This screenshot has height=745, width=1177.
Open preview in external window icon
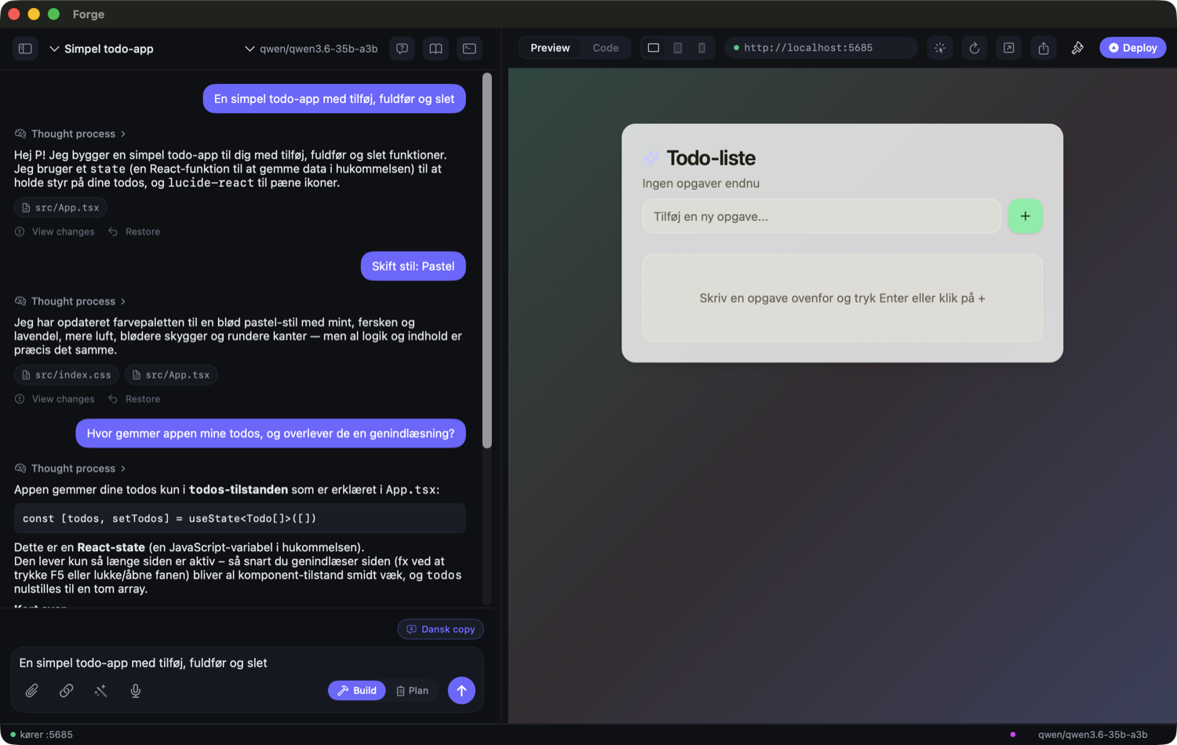click(1008, 48)
